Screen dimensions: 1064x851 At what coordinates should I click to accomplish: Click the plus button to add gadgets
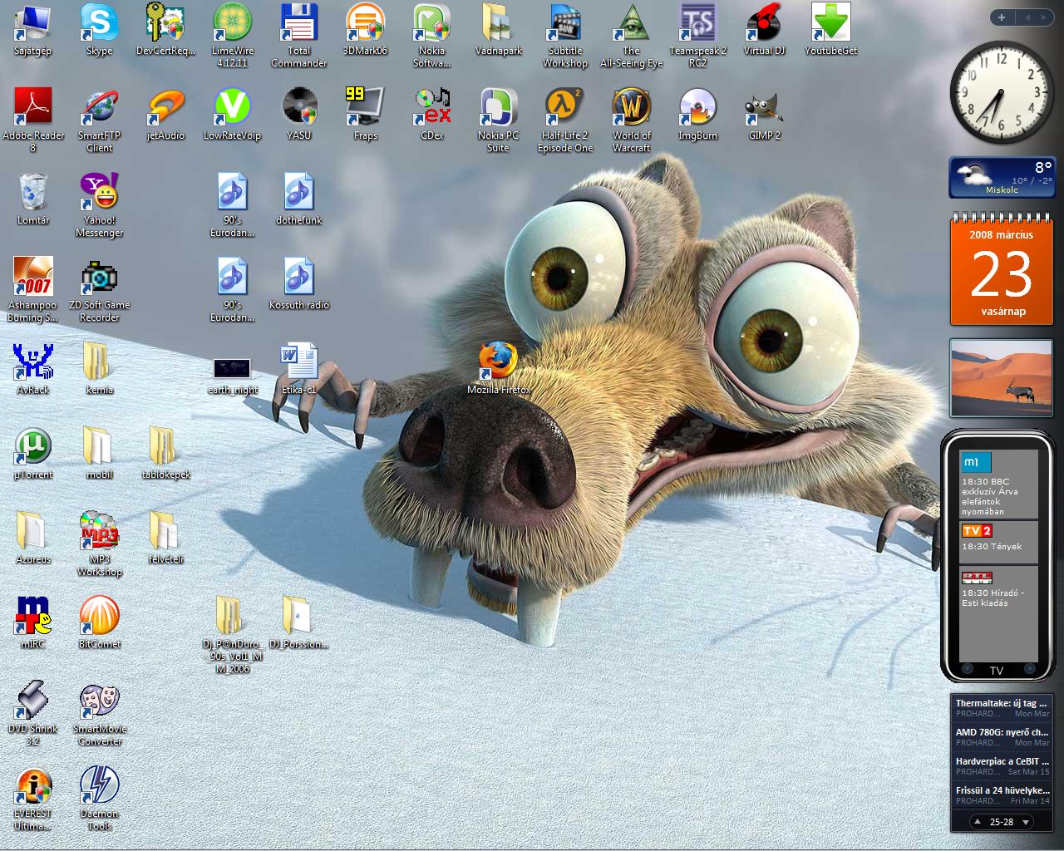coord(1002,17)
